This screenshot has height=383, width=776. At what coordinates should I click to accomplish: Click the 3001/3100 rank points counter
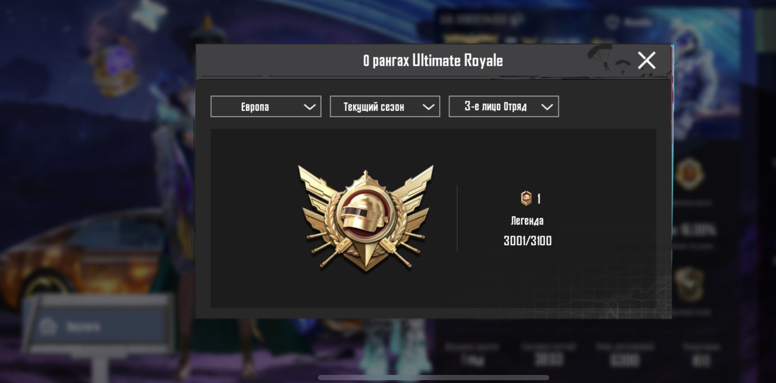pyautogui.click(x=527, y=241)
